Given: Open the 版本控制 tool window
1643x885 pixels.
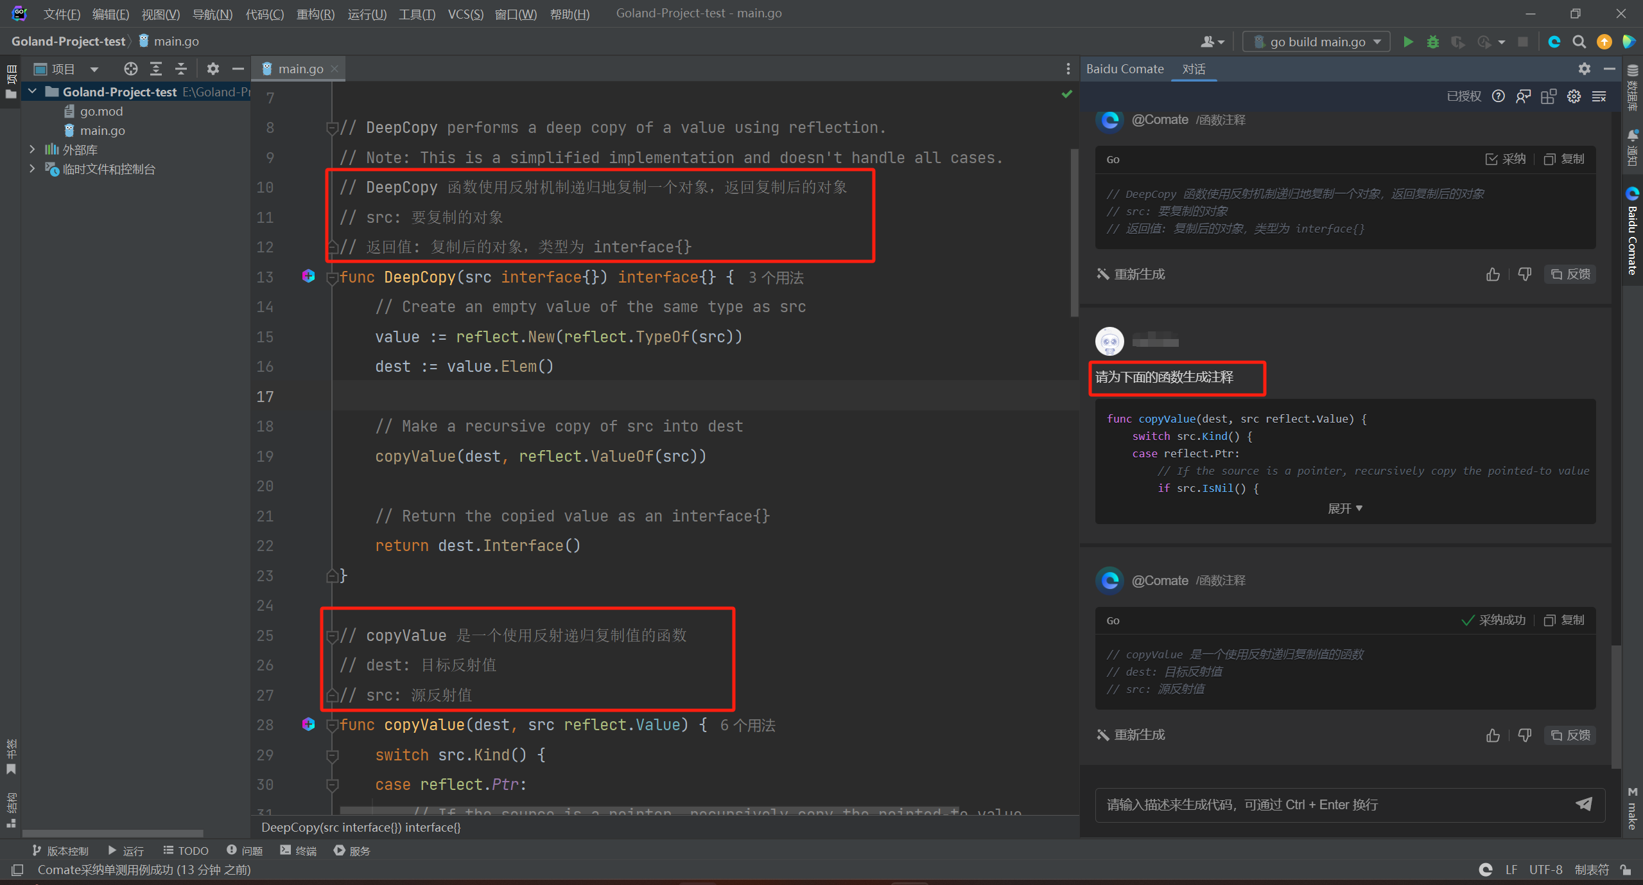Looking at the screenshot, I should pyautogui.click(x=60, y=851).
